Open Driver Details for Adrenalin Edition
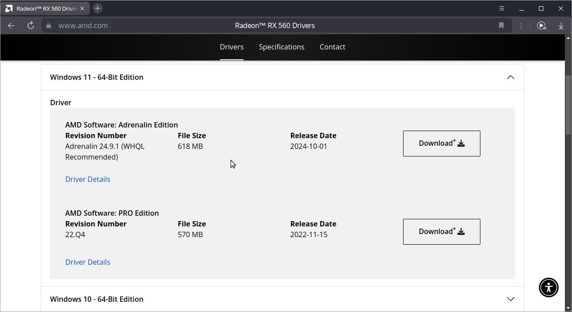This screenshot has height=312, width=572. [88, 179]
